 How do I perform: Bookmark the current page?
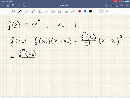click(x=18, y=5)
